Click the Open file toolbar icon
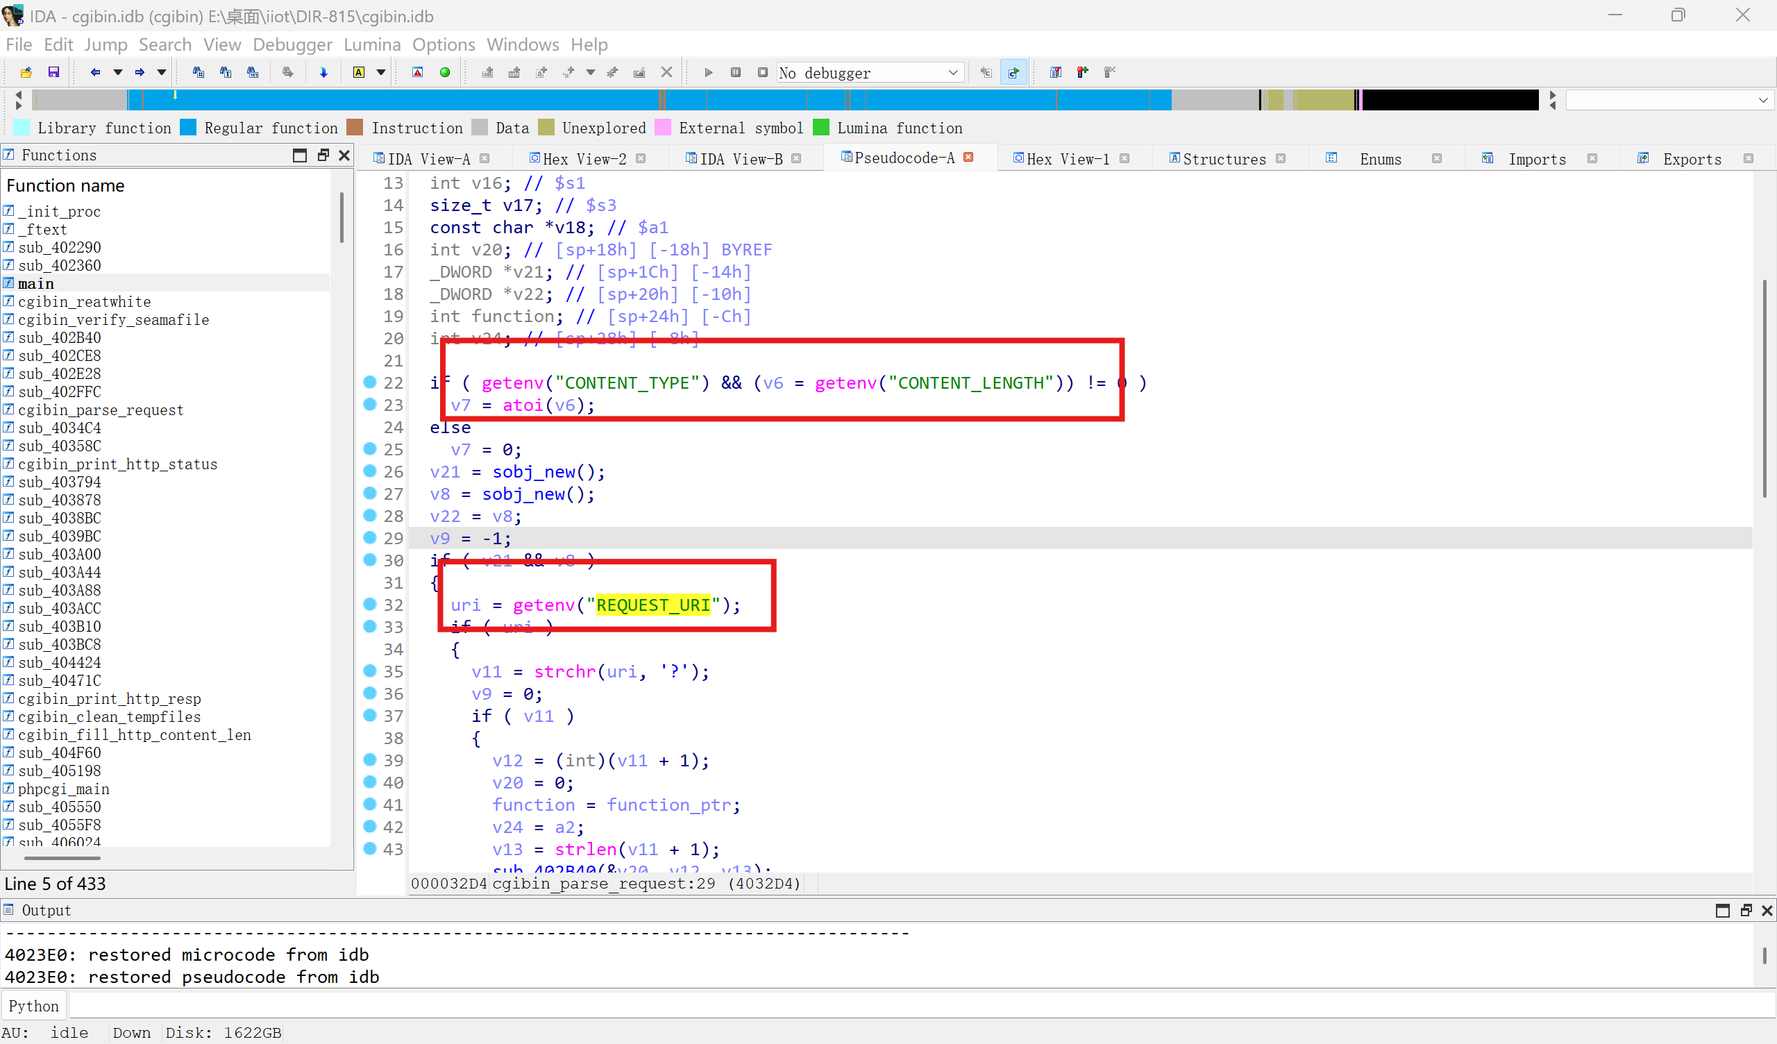1777x1044 pixels. pos(26,72)
